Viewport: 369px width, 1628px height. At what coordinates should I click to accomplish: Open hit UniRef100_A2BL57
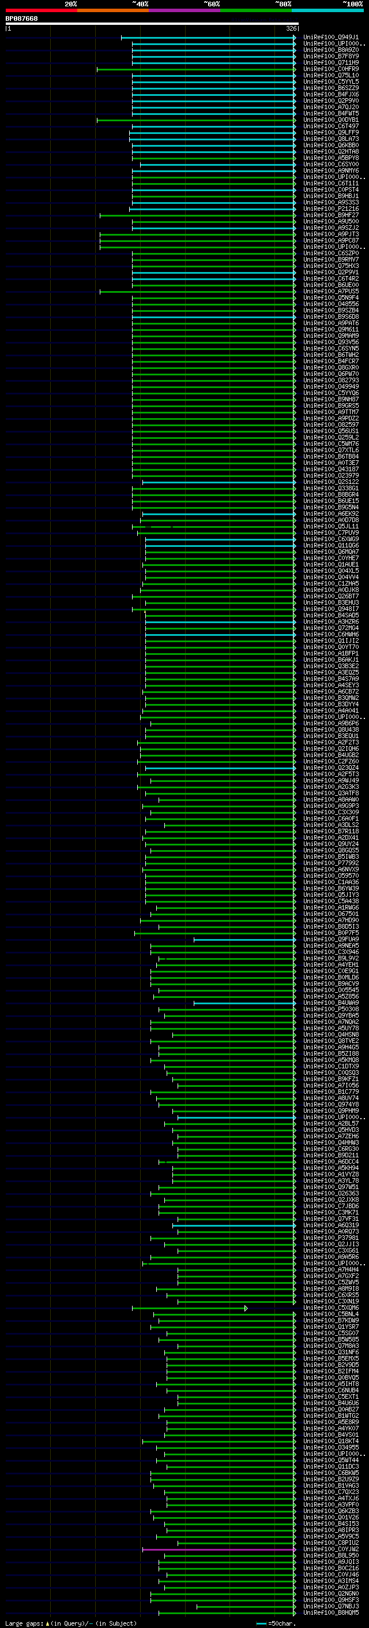pos(331,1124)
